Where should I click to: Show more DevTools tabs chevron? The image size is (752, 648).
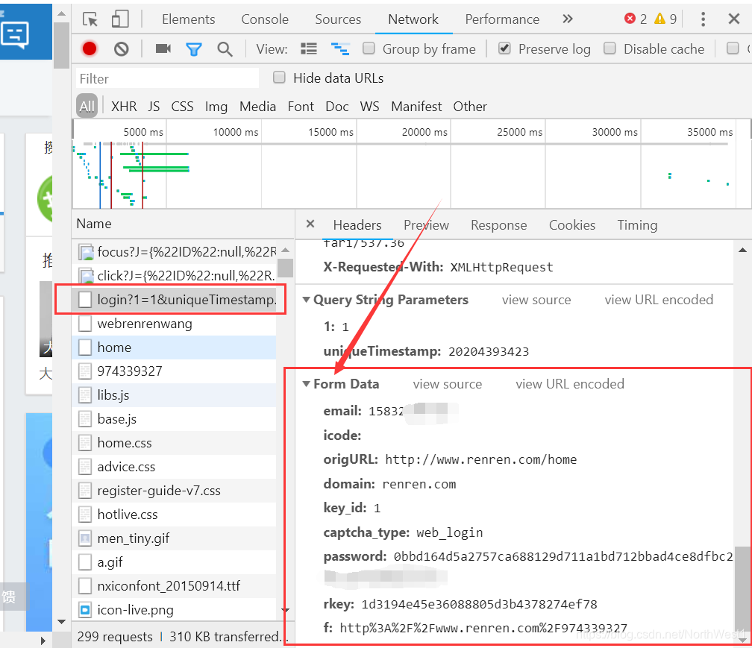pos(567,19)
